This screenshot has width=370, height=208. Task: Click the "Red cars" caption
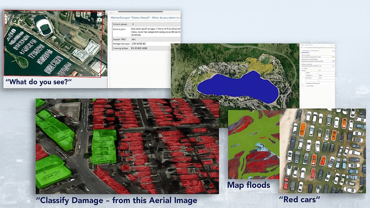coord(299,200)
